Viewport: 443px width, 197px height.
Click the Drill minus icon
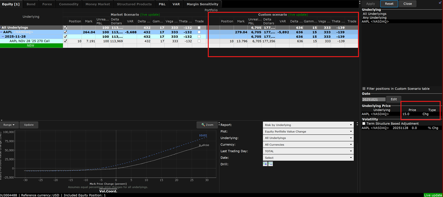270,163
